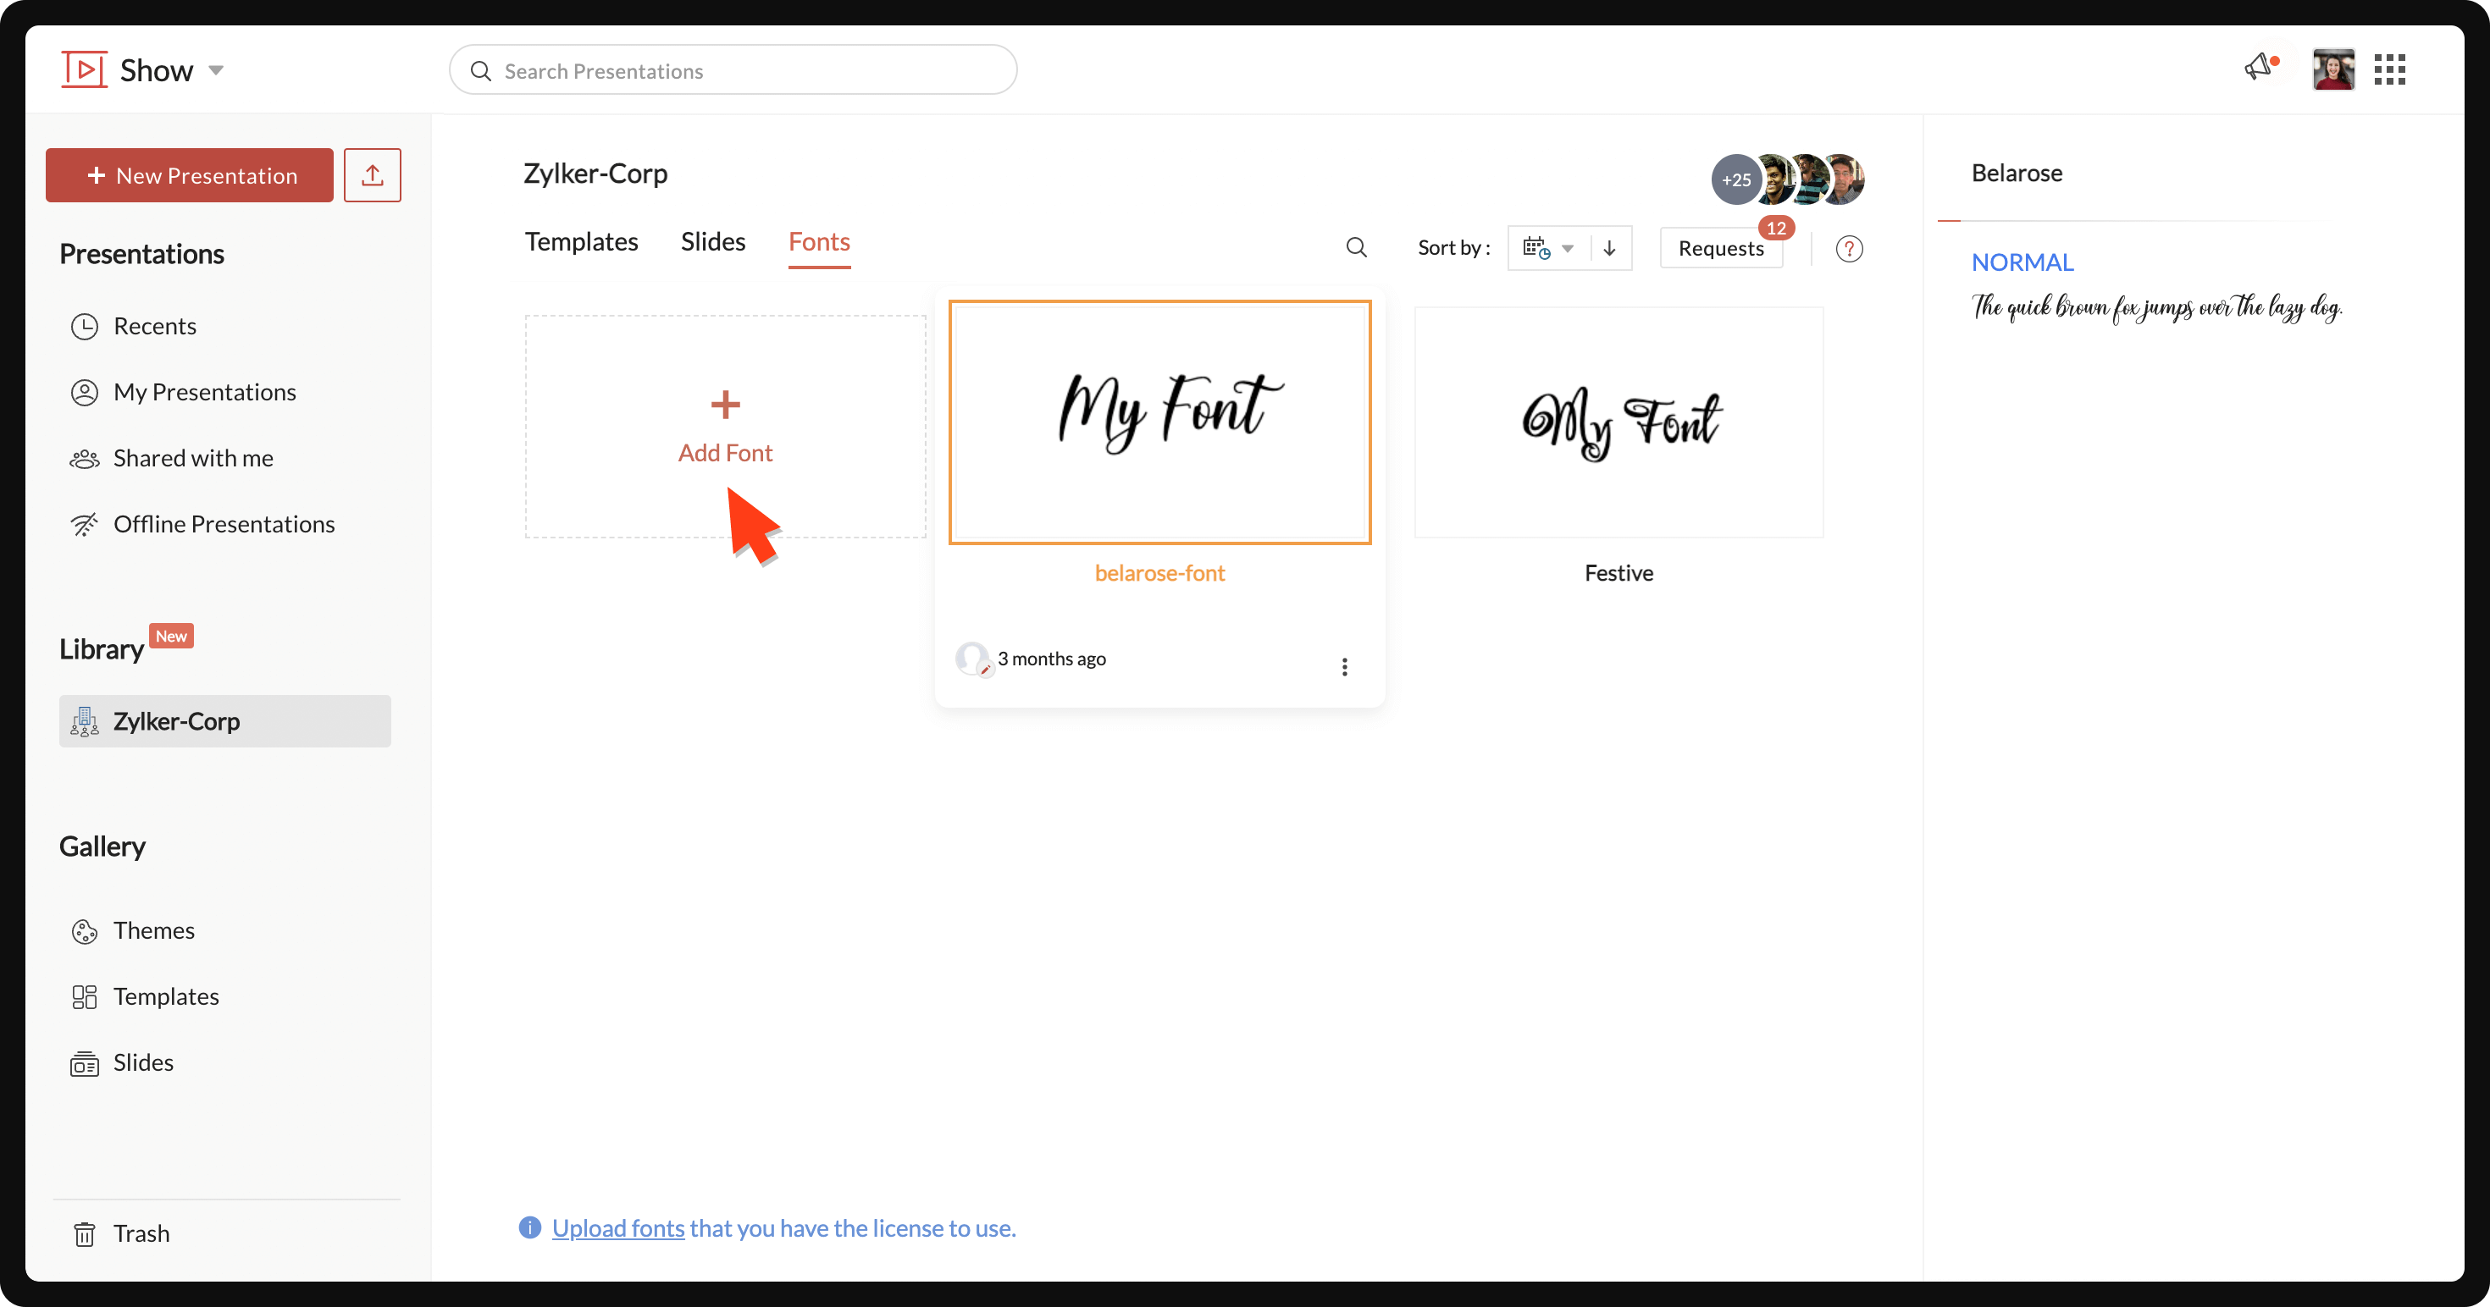Open the Upload fonts link
The width and height of the screenshot is (2490, 1307).
(617, 1227)
